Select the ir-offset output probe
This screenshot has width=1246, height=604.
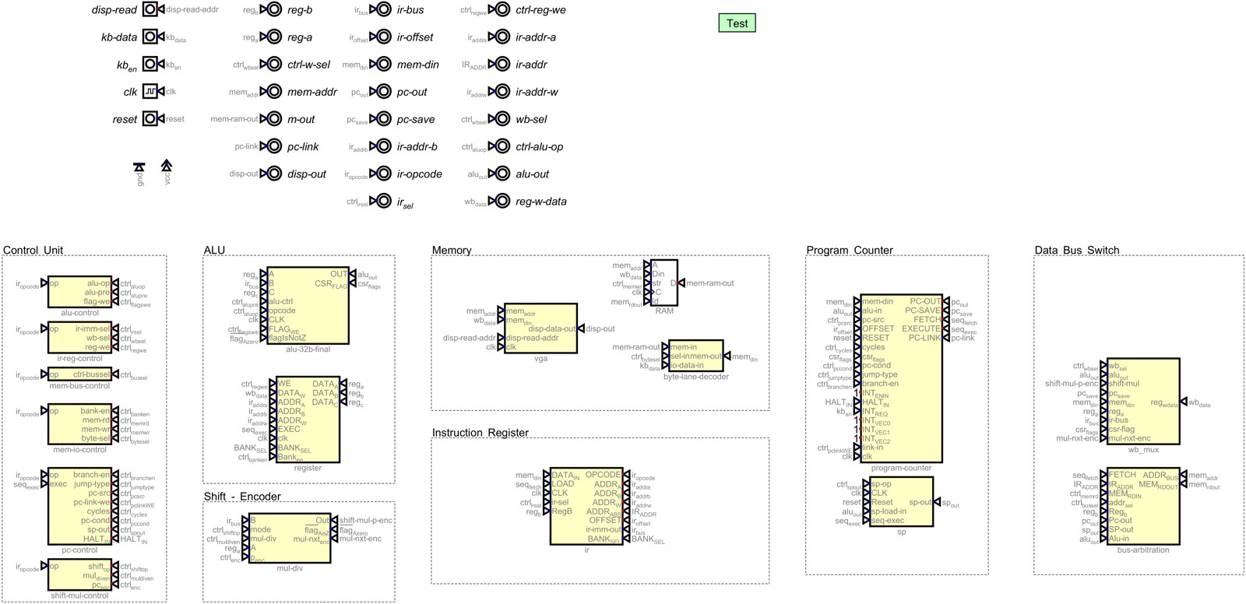(x=384, y=37)
